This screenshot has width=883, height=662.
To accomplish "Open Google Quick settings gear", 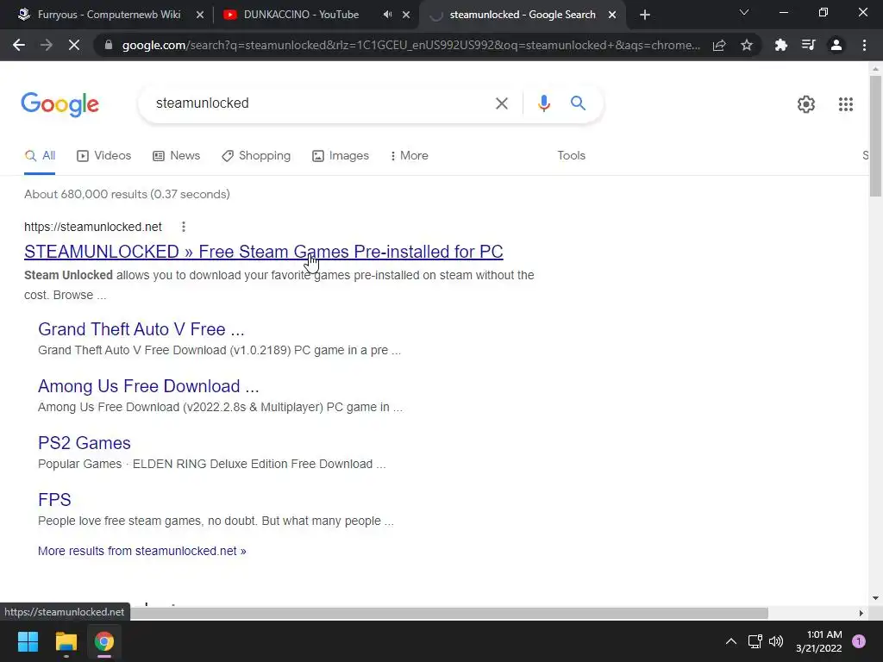I will coord(806,104).
